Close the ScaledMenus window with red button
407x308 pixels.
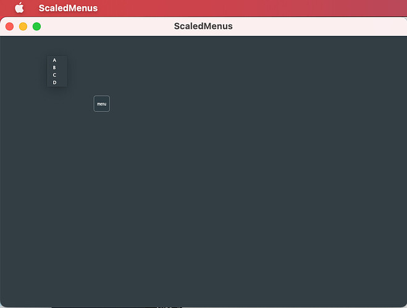(x=10, y=27)
